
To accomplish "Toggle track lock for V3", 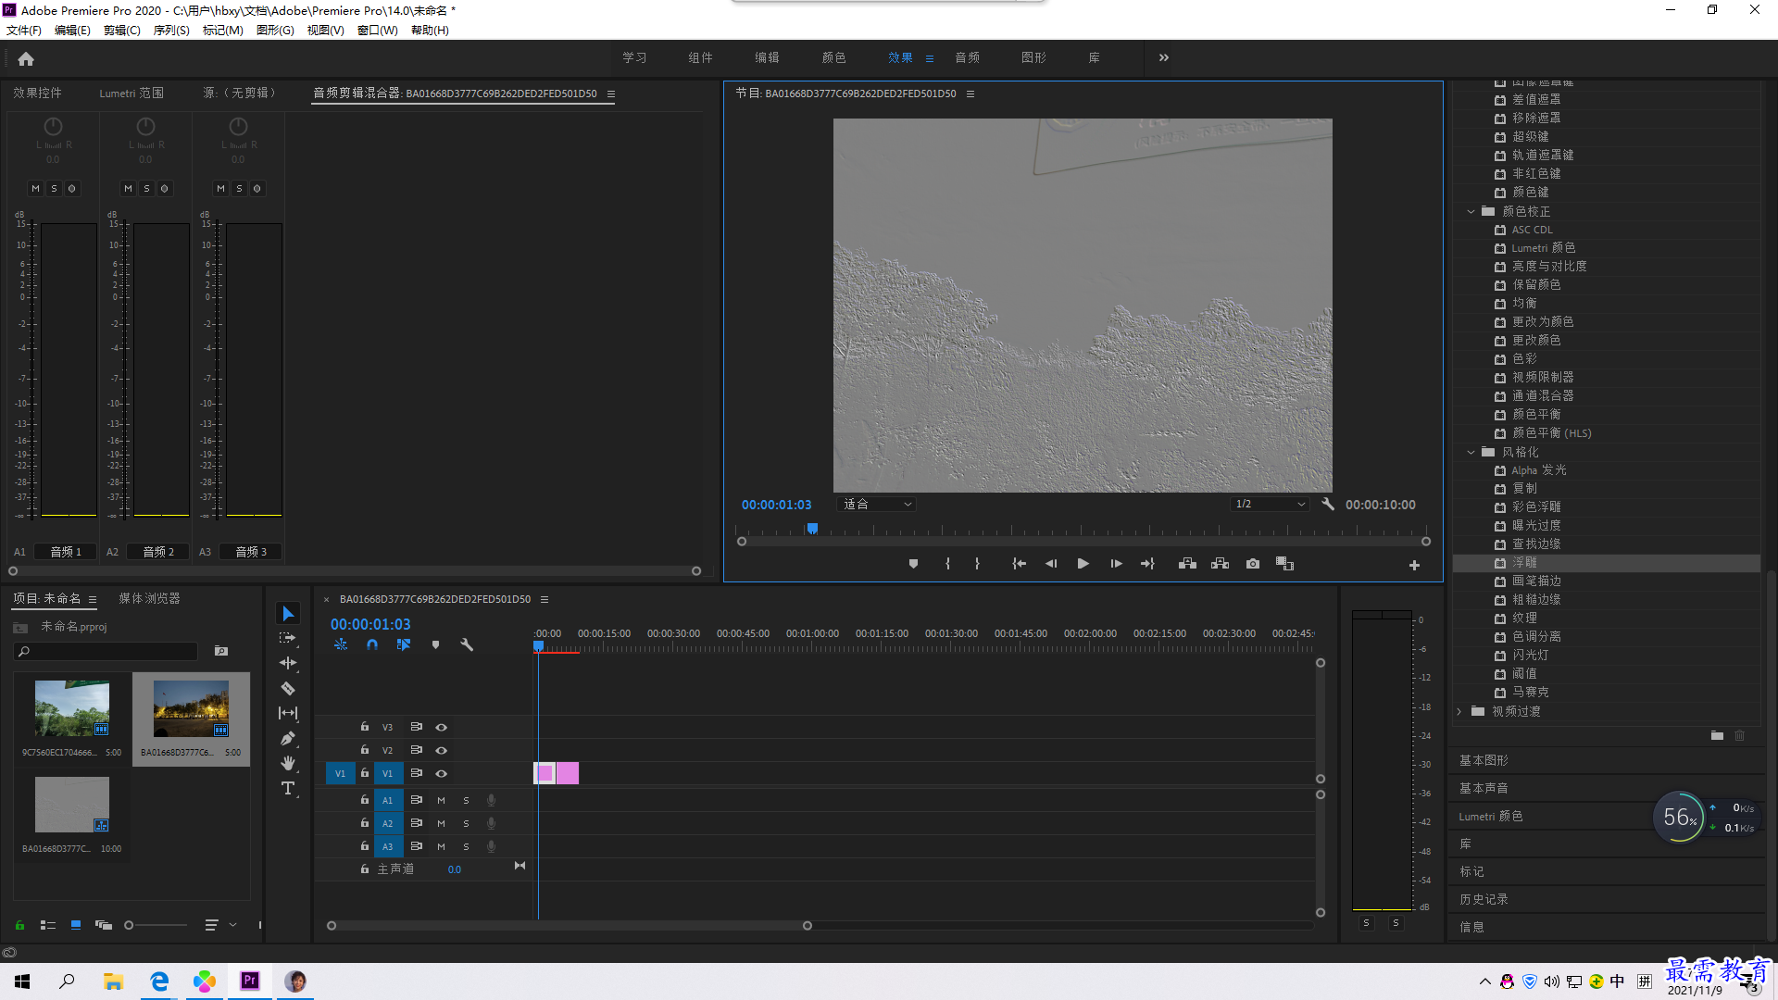I will click(x=365, y=727).
